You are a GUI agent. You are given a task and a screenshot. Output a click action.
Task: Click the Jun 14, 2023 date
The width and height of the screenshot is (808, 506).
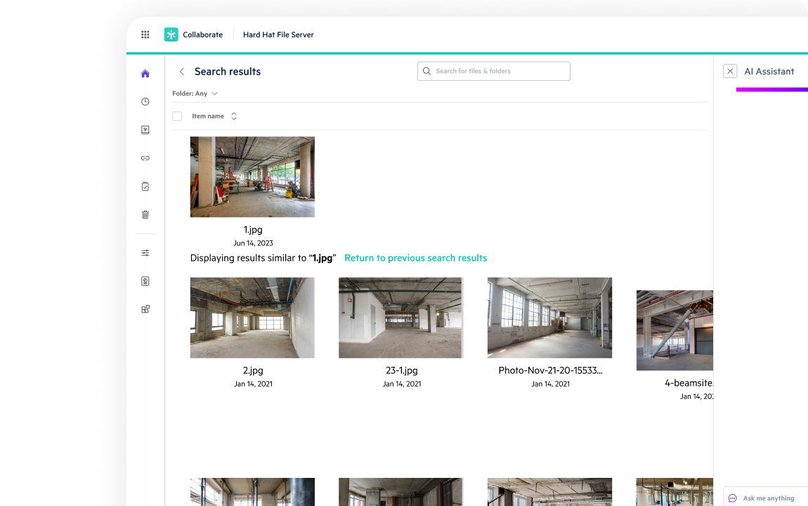(253, 243)
